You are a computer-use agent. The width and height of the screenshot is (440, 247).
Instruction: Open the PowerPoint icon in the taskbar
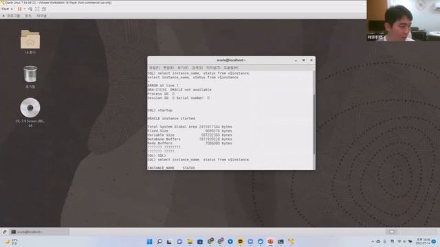click(x=270, y=242)
